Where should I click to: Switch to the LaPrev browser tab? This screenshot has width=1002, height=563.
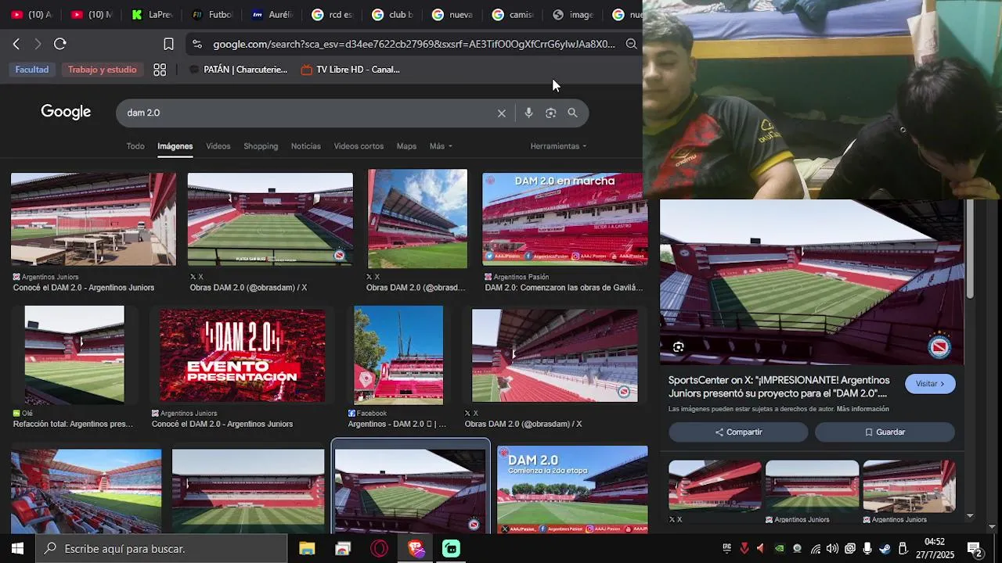pos(153,14)
